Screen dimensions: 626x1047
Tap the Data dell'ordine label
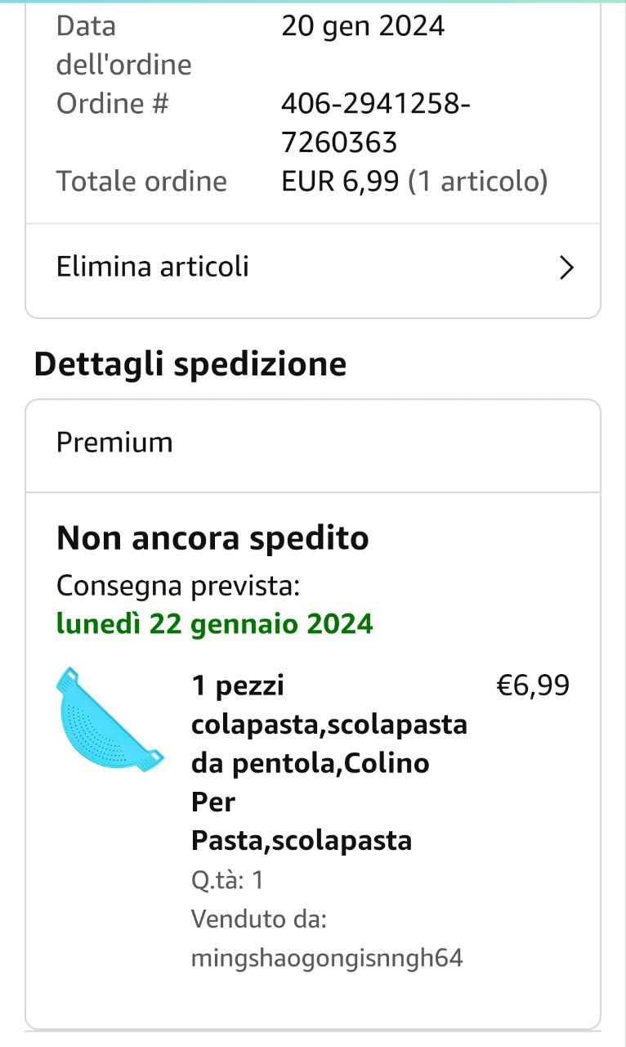point(123,45)
